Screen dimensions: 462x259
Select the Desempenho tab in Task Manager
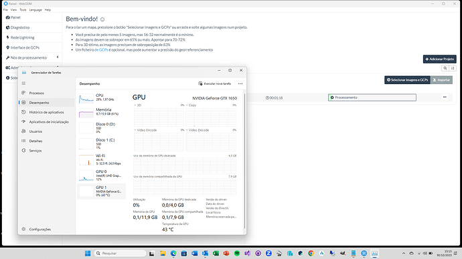pyautogui.click(x=46, y=103)
